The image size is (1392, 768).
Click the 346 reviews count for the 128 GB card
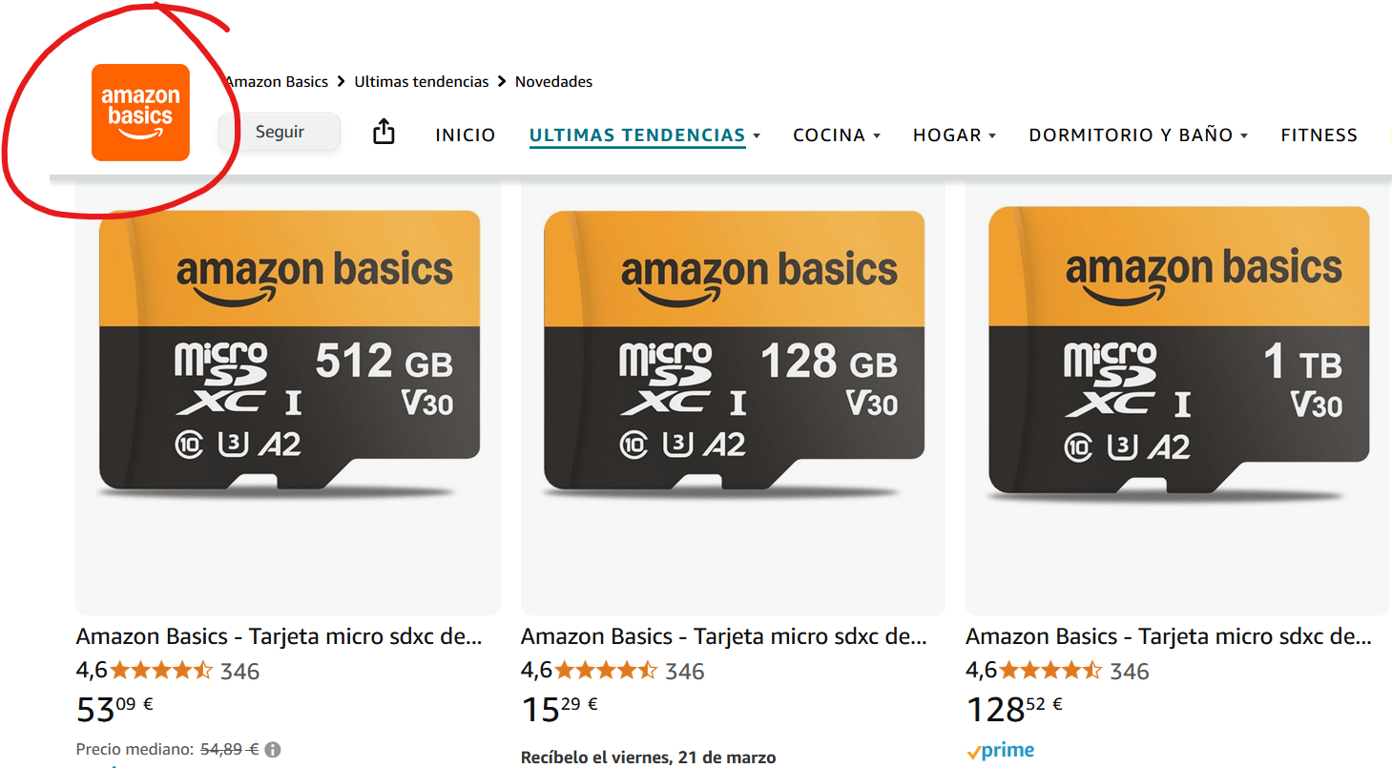pos(685,672)
